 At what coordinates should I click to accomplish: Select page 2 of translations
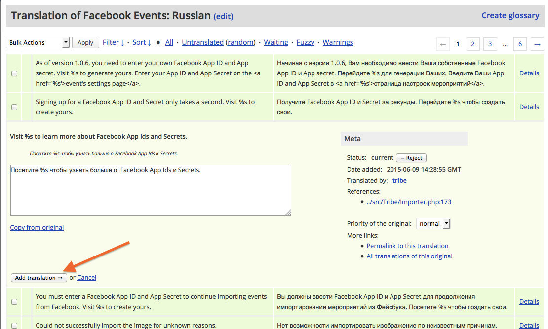click(x=473, y=44)
